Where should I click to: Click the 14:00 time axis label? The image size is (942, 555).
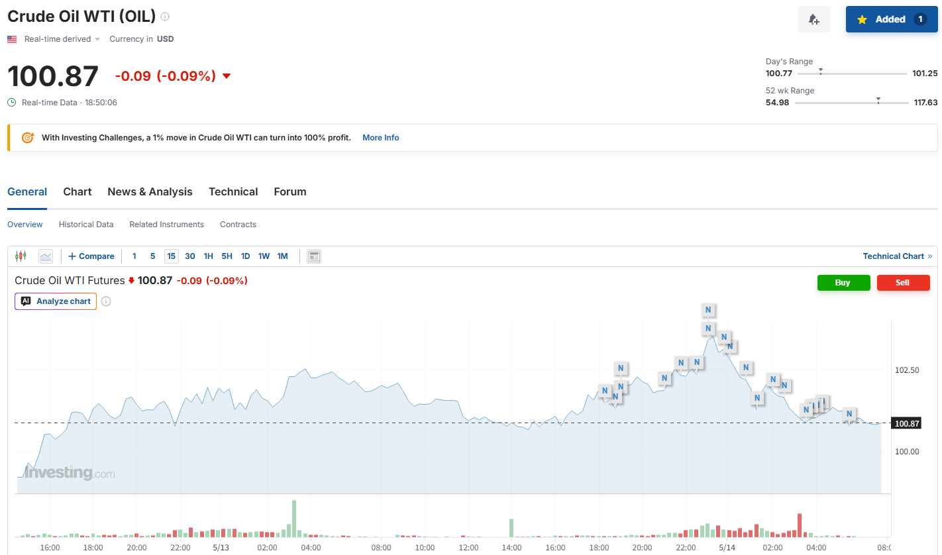tap(512, 548)
